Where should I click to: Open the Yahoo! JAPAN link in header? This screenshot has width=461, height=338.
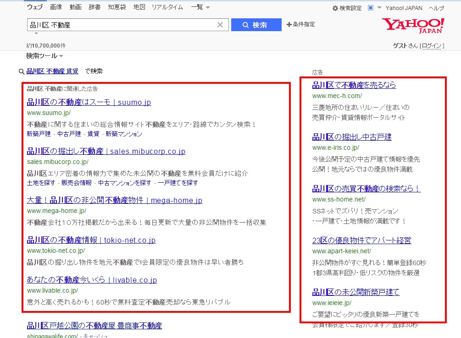pyautogui.click(x=404, y=8)
